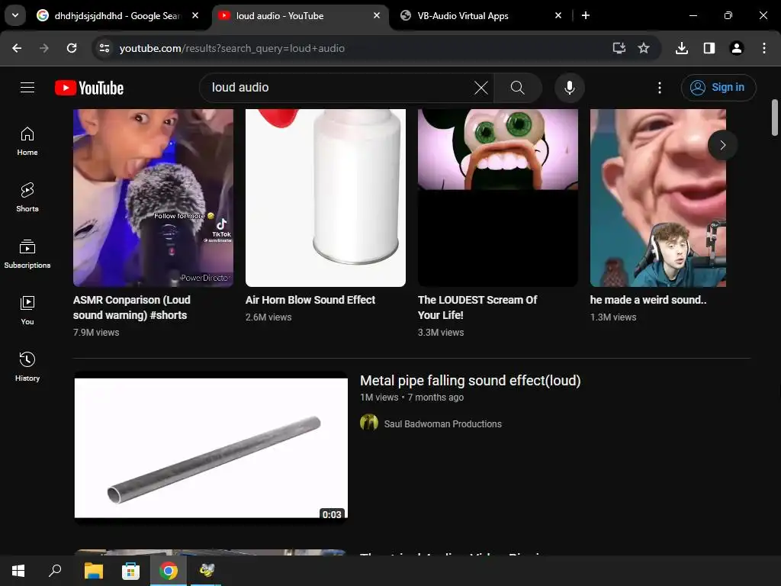Close the loud audio YouTube tab
Screen dimensions: 781x586
coord(377,16)
